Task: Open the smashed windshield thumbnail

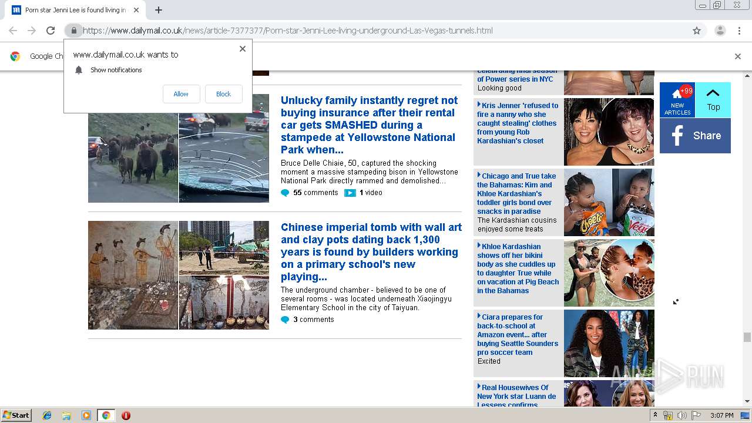Action: (224, 157)
